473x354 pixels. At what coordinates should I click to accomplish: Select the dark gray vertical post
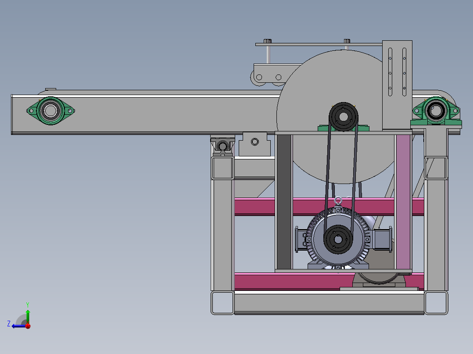[284, 202]
